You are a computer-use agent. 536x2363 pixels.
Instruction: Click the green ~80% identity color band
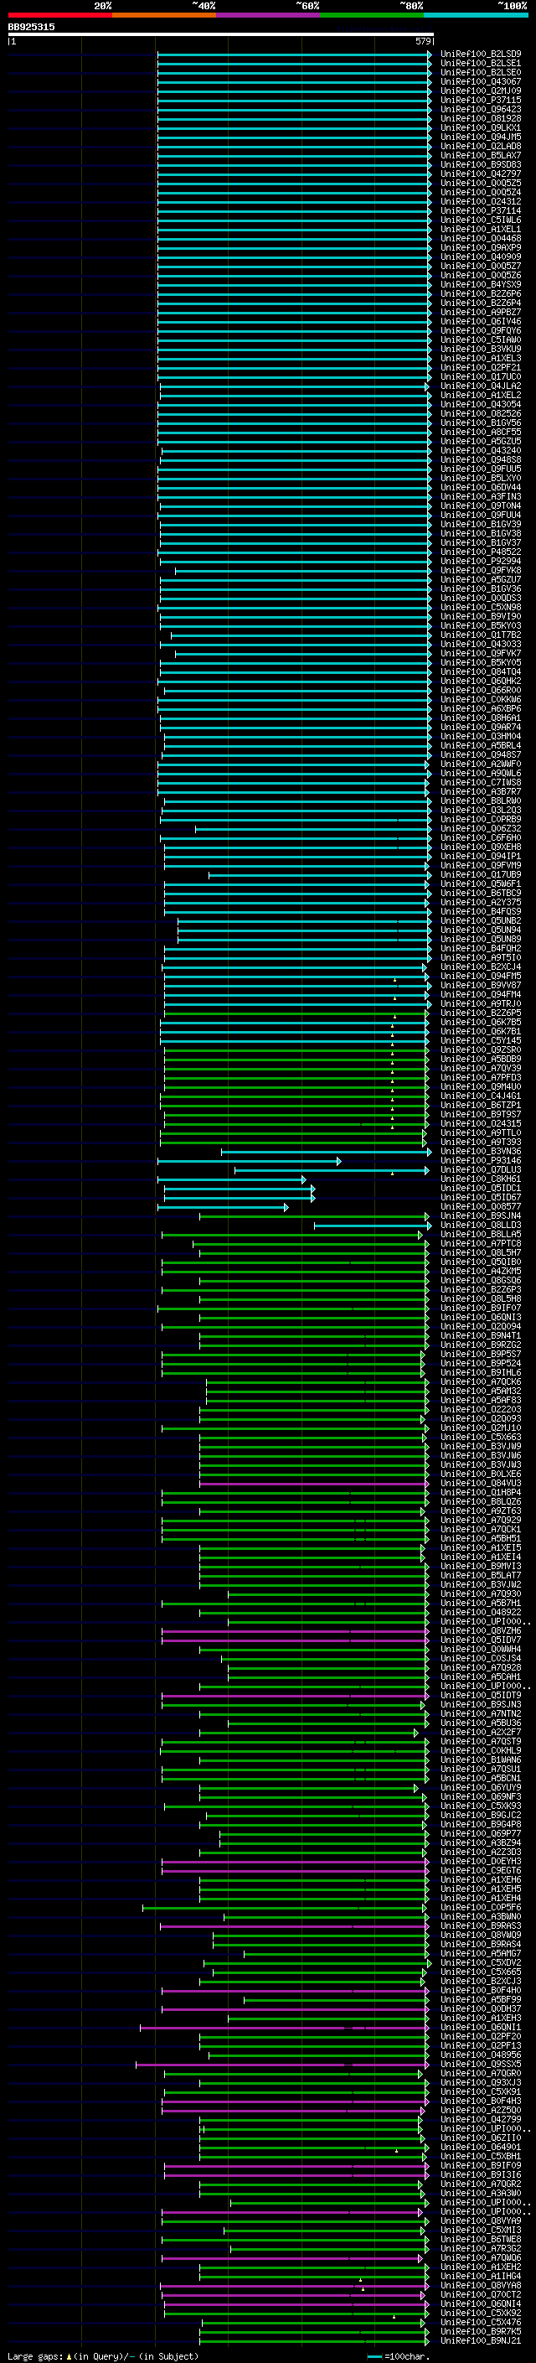point(372,15)
